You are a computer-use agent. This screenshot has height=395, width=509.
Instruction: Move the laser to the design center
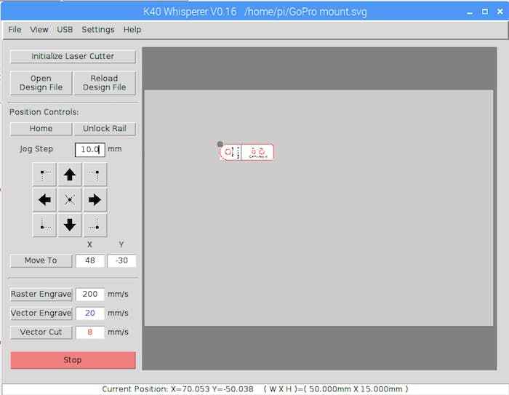coord(70,200)
